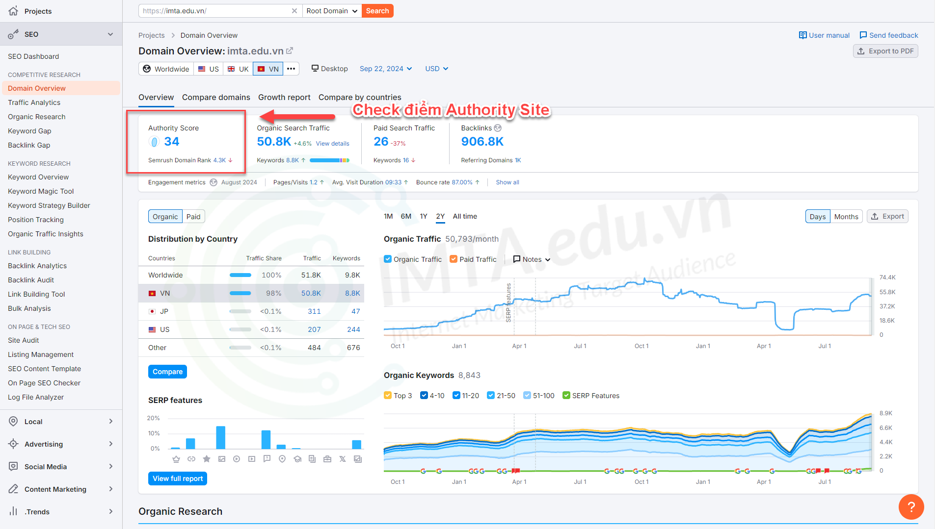Screen dimensions: 935x529
Task: Open Projects home icon
Action: (13, 11)
